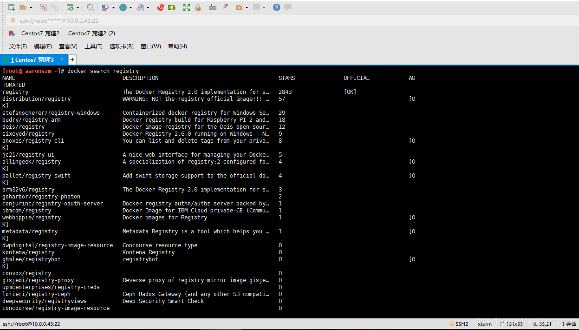This screenshot has height=330, width=579.
Task: Click the Open Session folder icon
Action: [23, 7]
